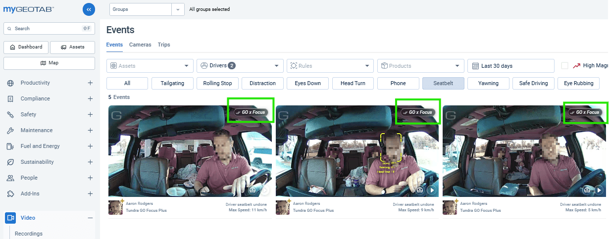The image size is (609, 239).
Task: Filter events by Phone
Action: 398,83
